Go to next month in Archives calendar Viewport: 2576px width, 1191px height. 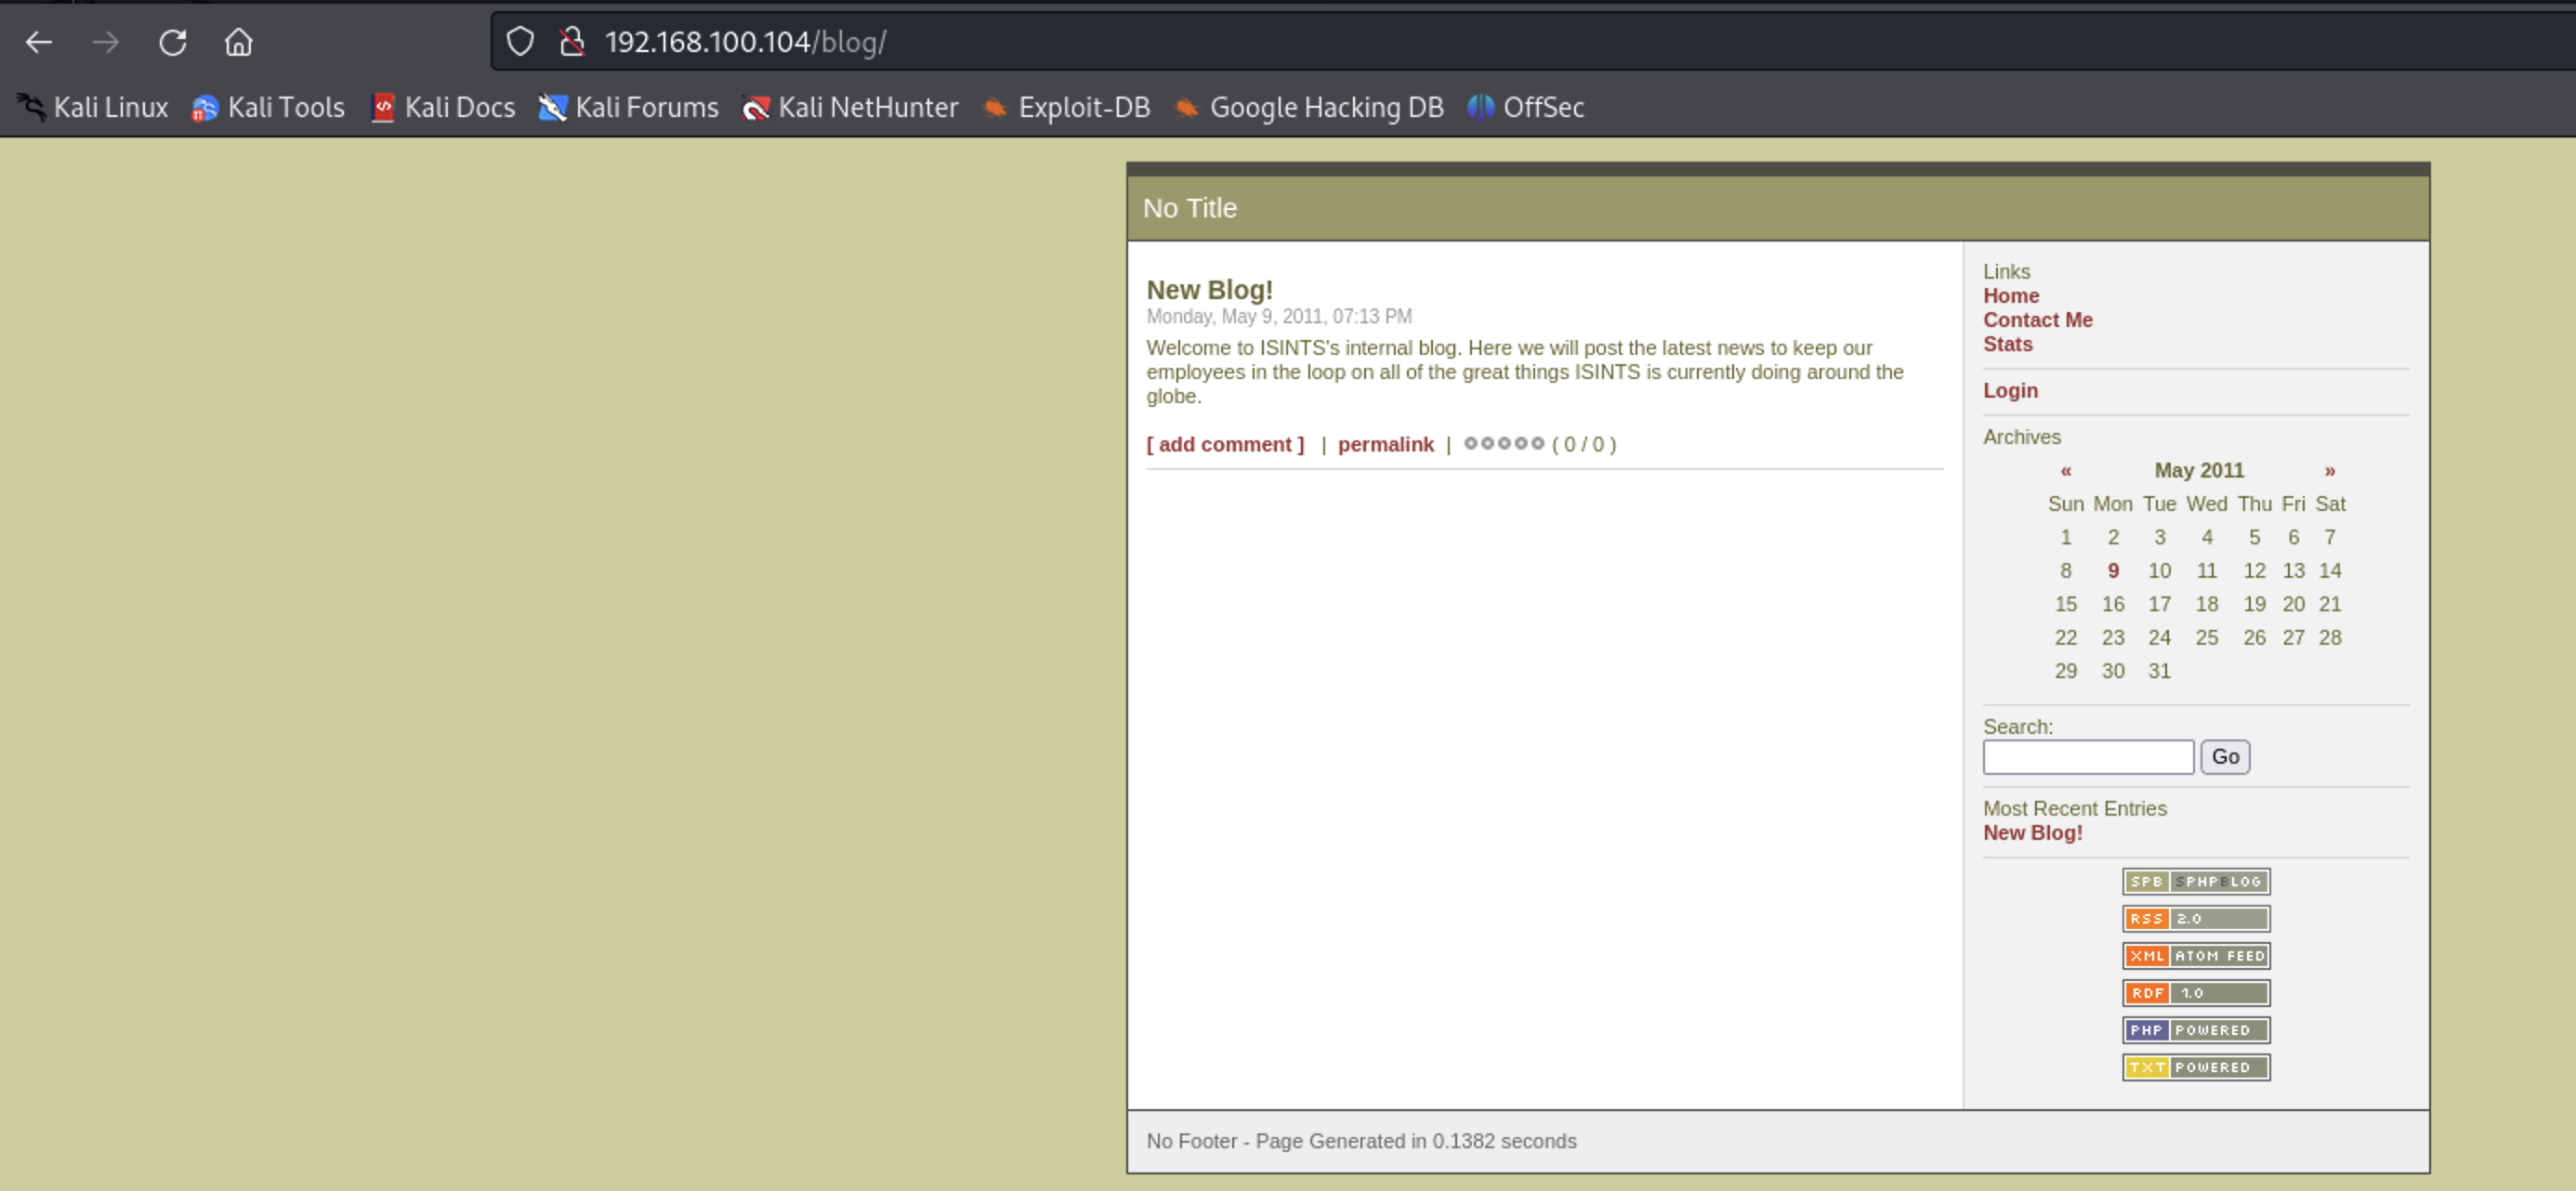pos(2329,470)
